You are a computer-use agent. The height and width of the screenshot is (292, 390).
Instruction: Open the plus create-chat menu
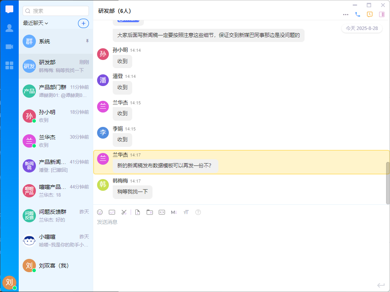(x=83, y=23)
